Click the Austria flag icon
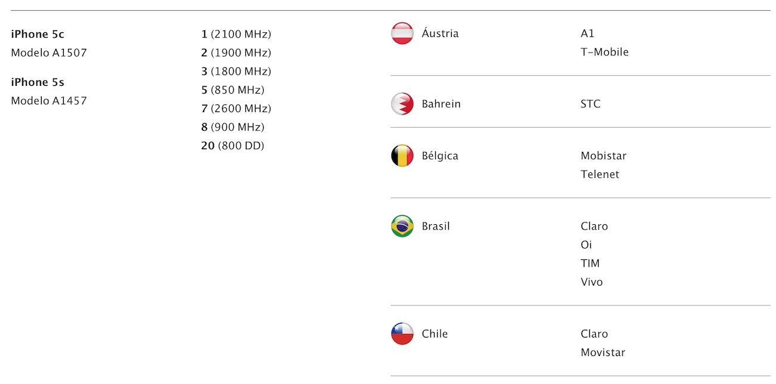 402,33
